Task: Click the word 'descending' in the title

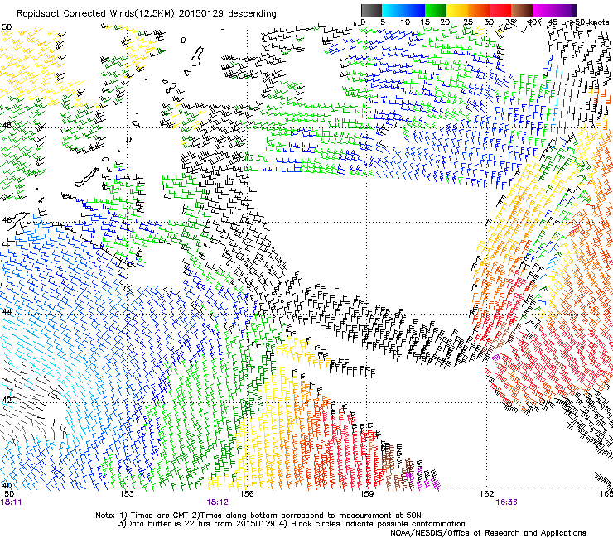Action: [252, 14]
